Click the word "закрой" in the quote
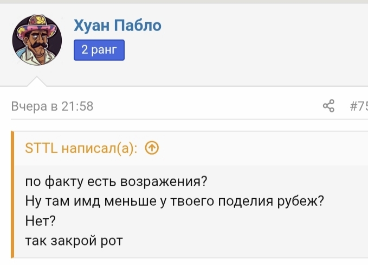 (x=75, y=239)
